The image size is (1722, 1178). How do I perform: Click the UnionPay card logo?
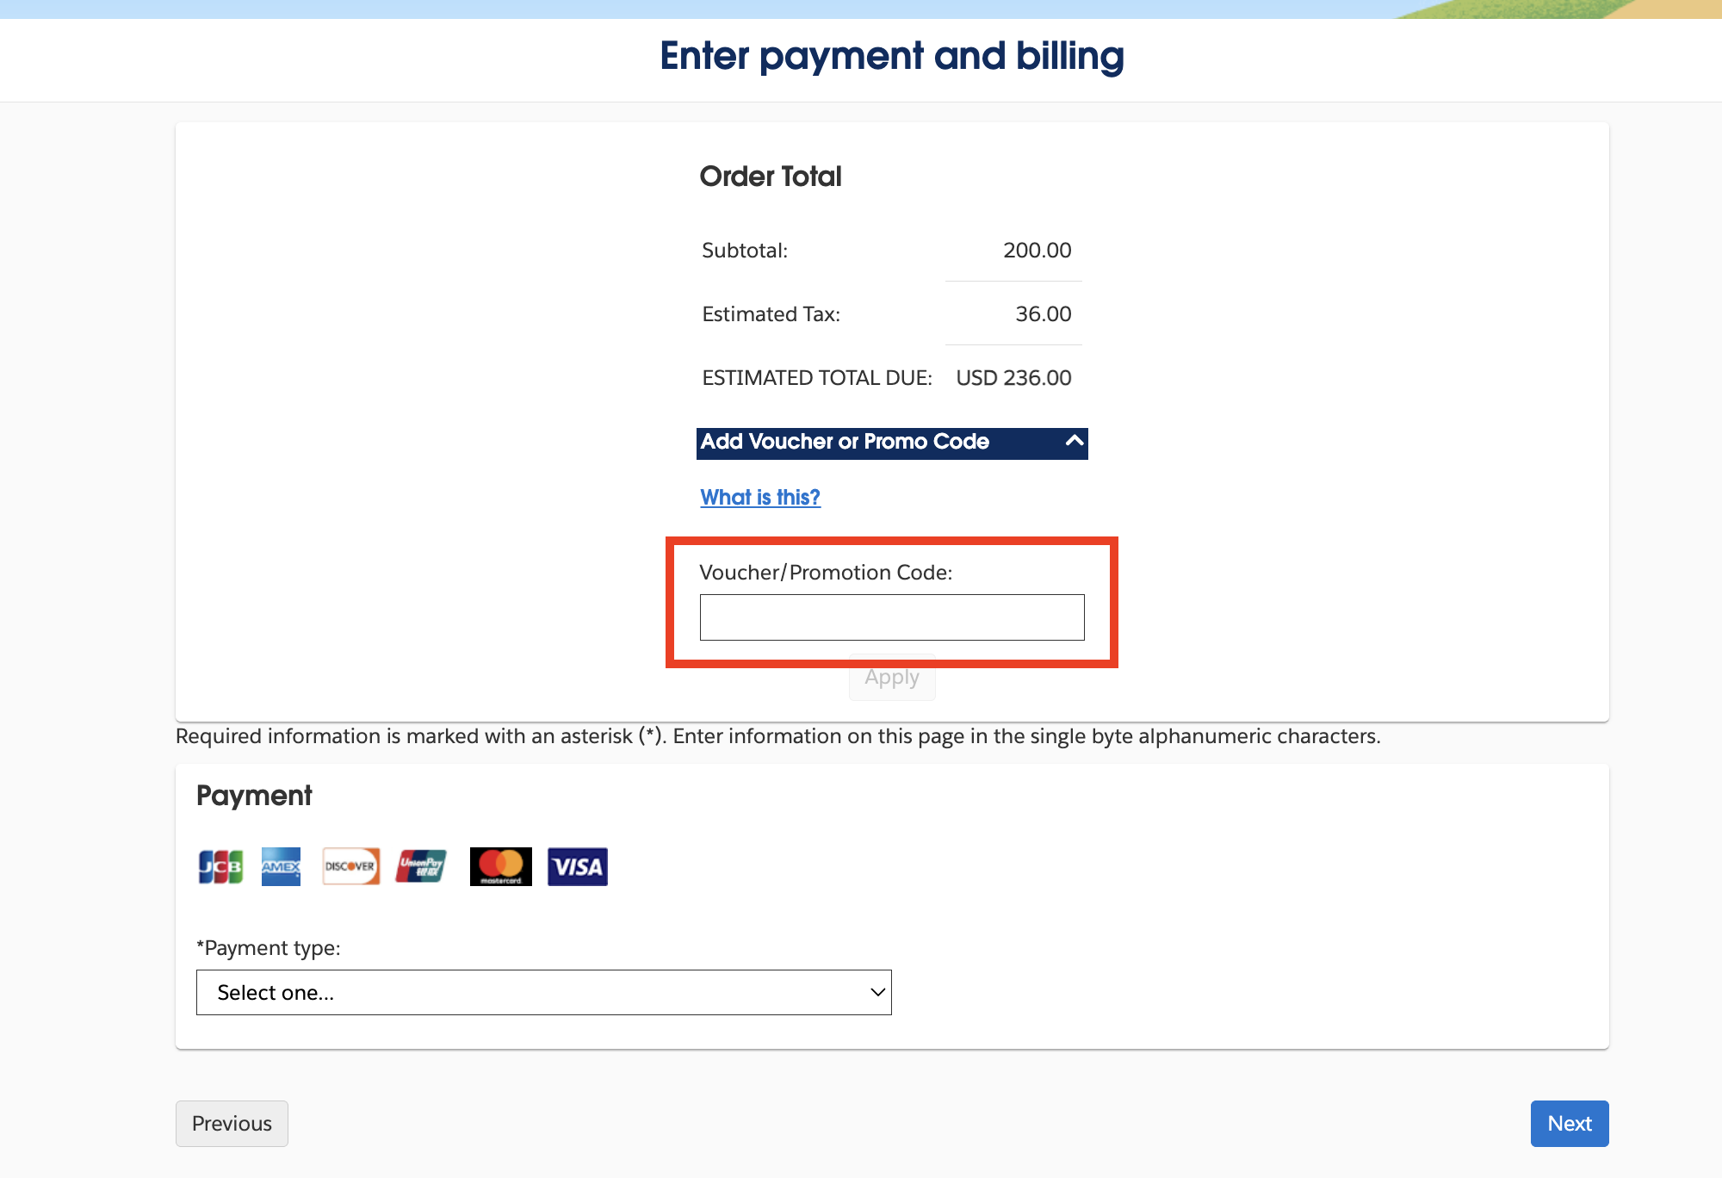coord(421,866)
